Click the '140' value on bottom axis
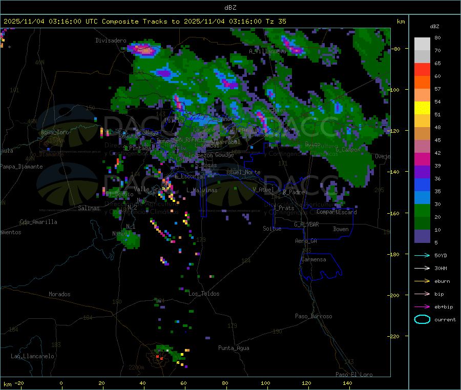Screen dimensions: 461x390 347,383
